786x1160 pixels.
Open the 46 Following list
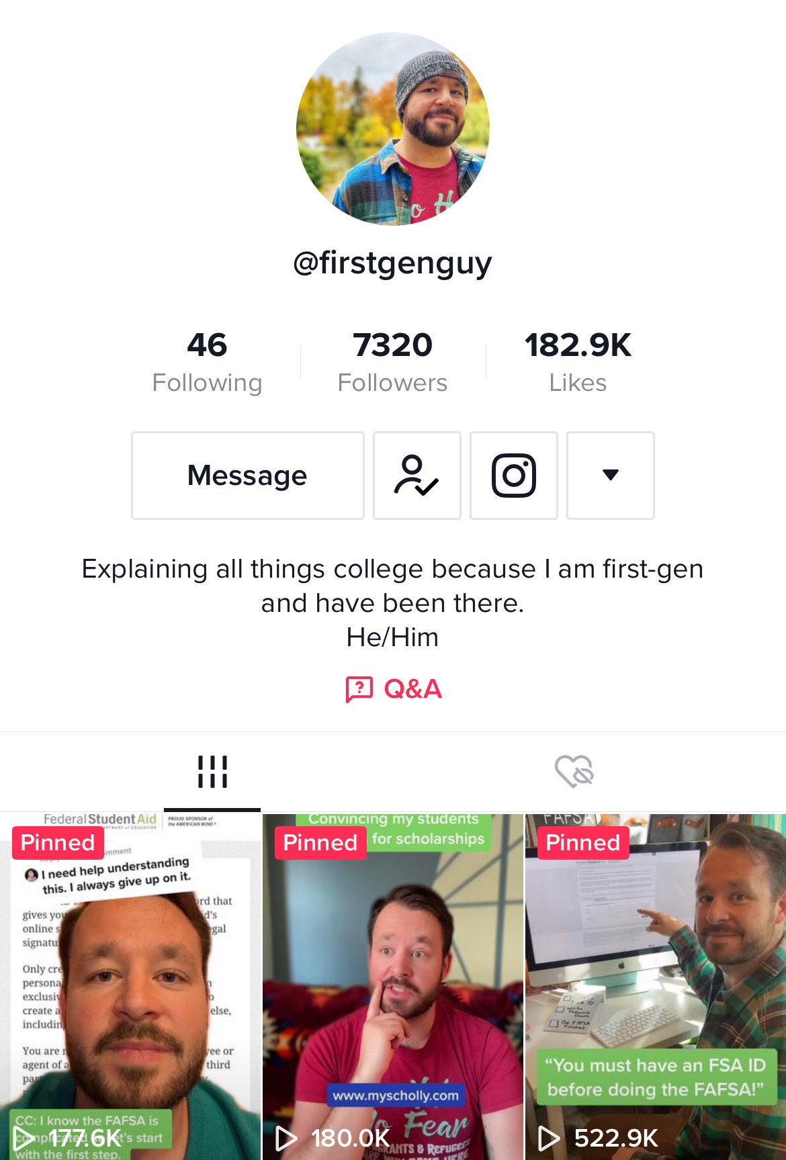(x=207, y=362)
